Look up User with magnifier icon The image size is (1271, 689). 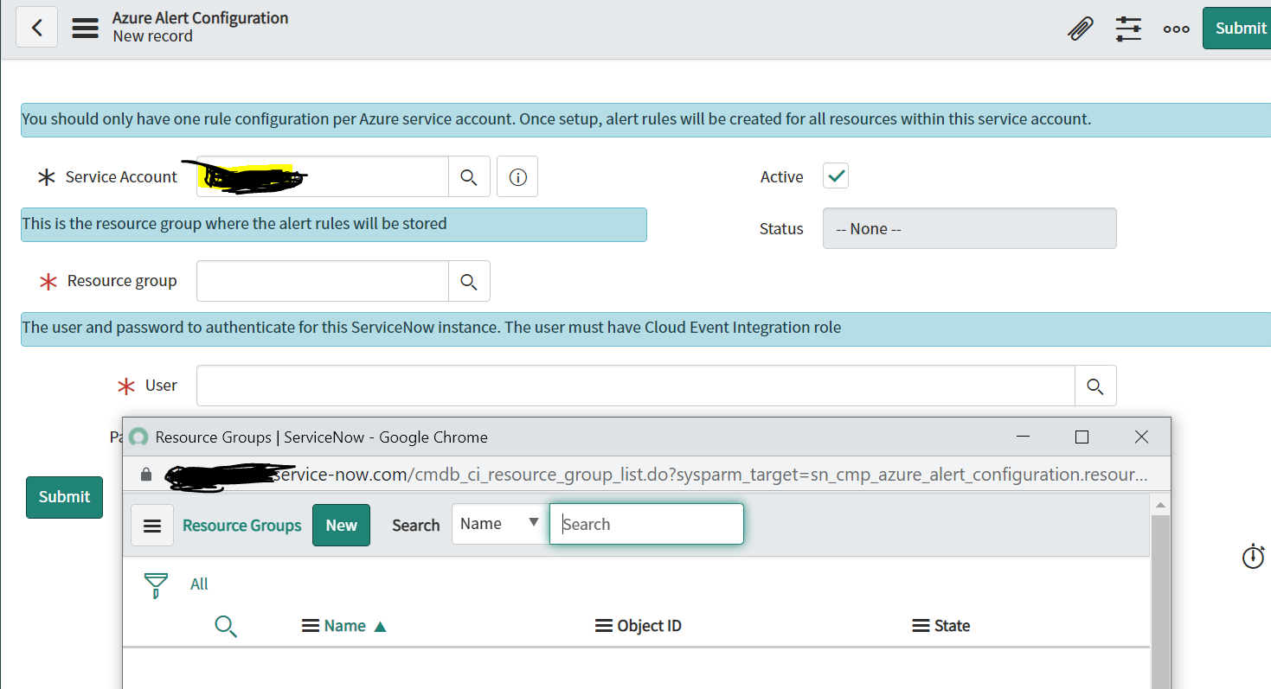coord(1095,386)
